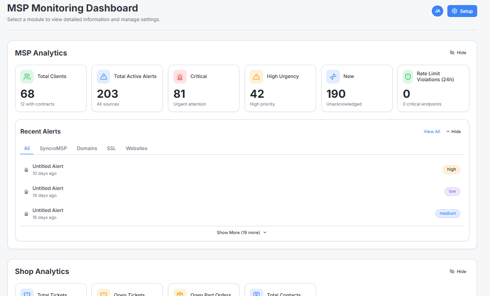This screenshot has width=496, height=296.
Task: Click the Total Clients people icon
Action: 26,76
